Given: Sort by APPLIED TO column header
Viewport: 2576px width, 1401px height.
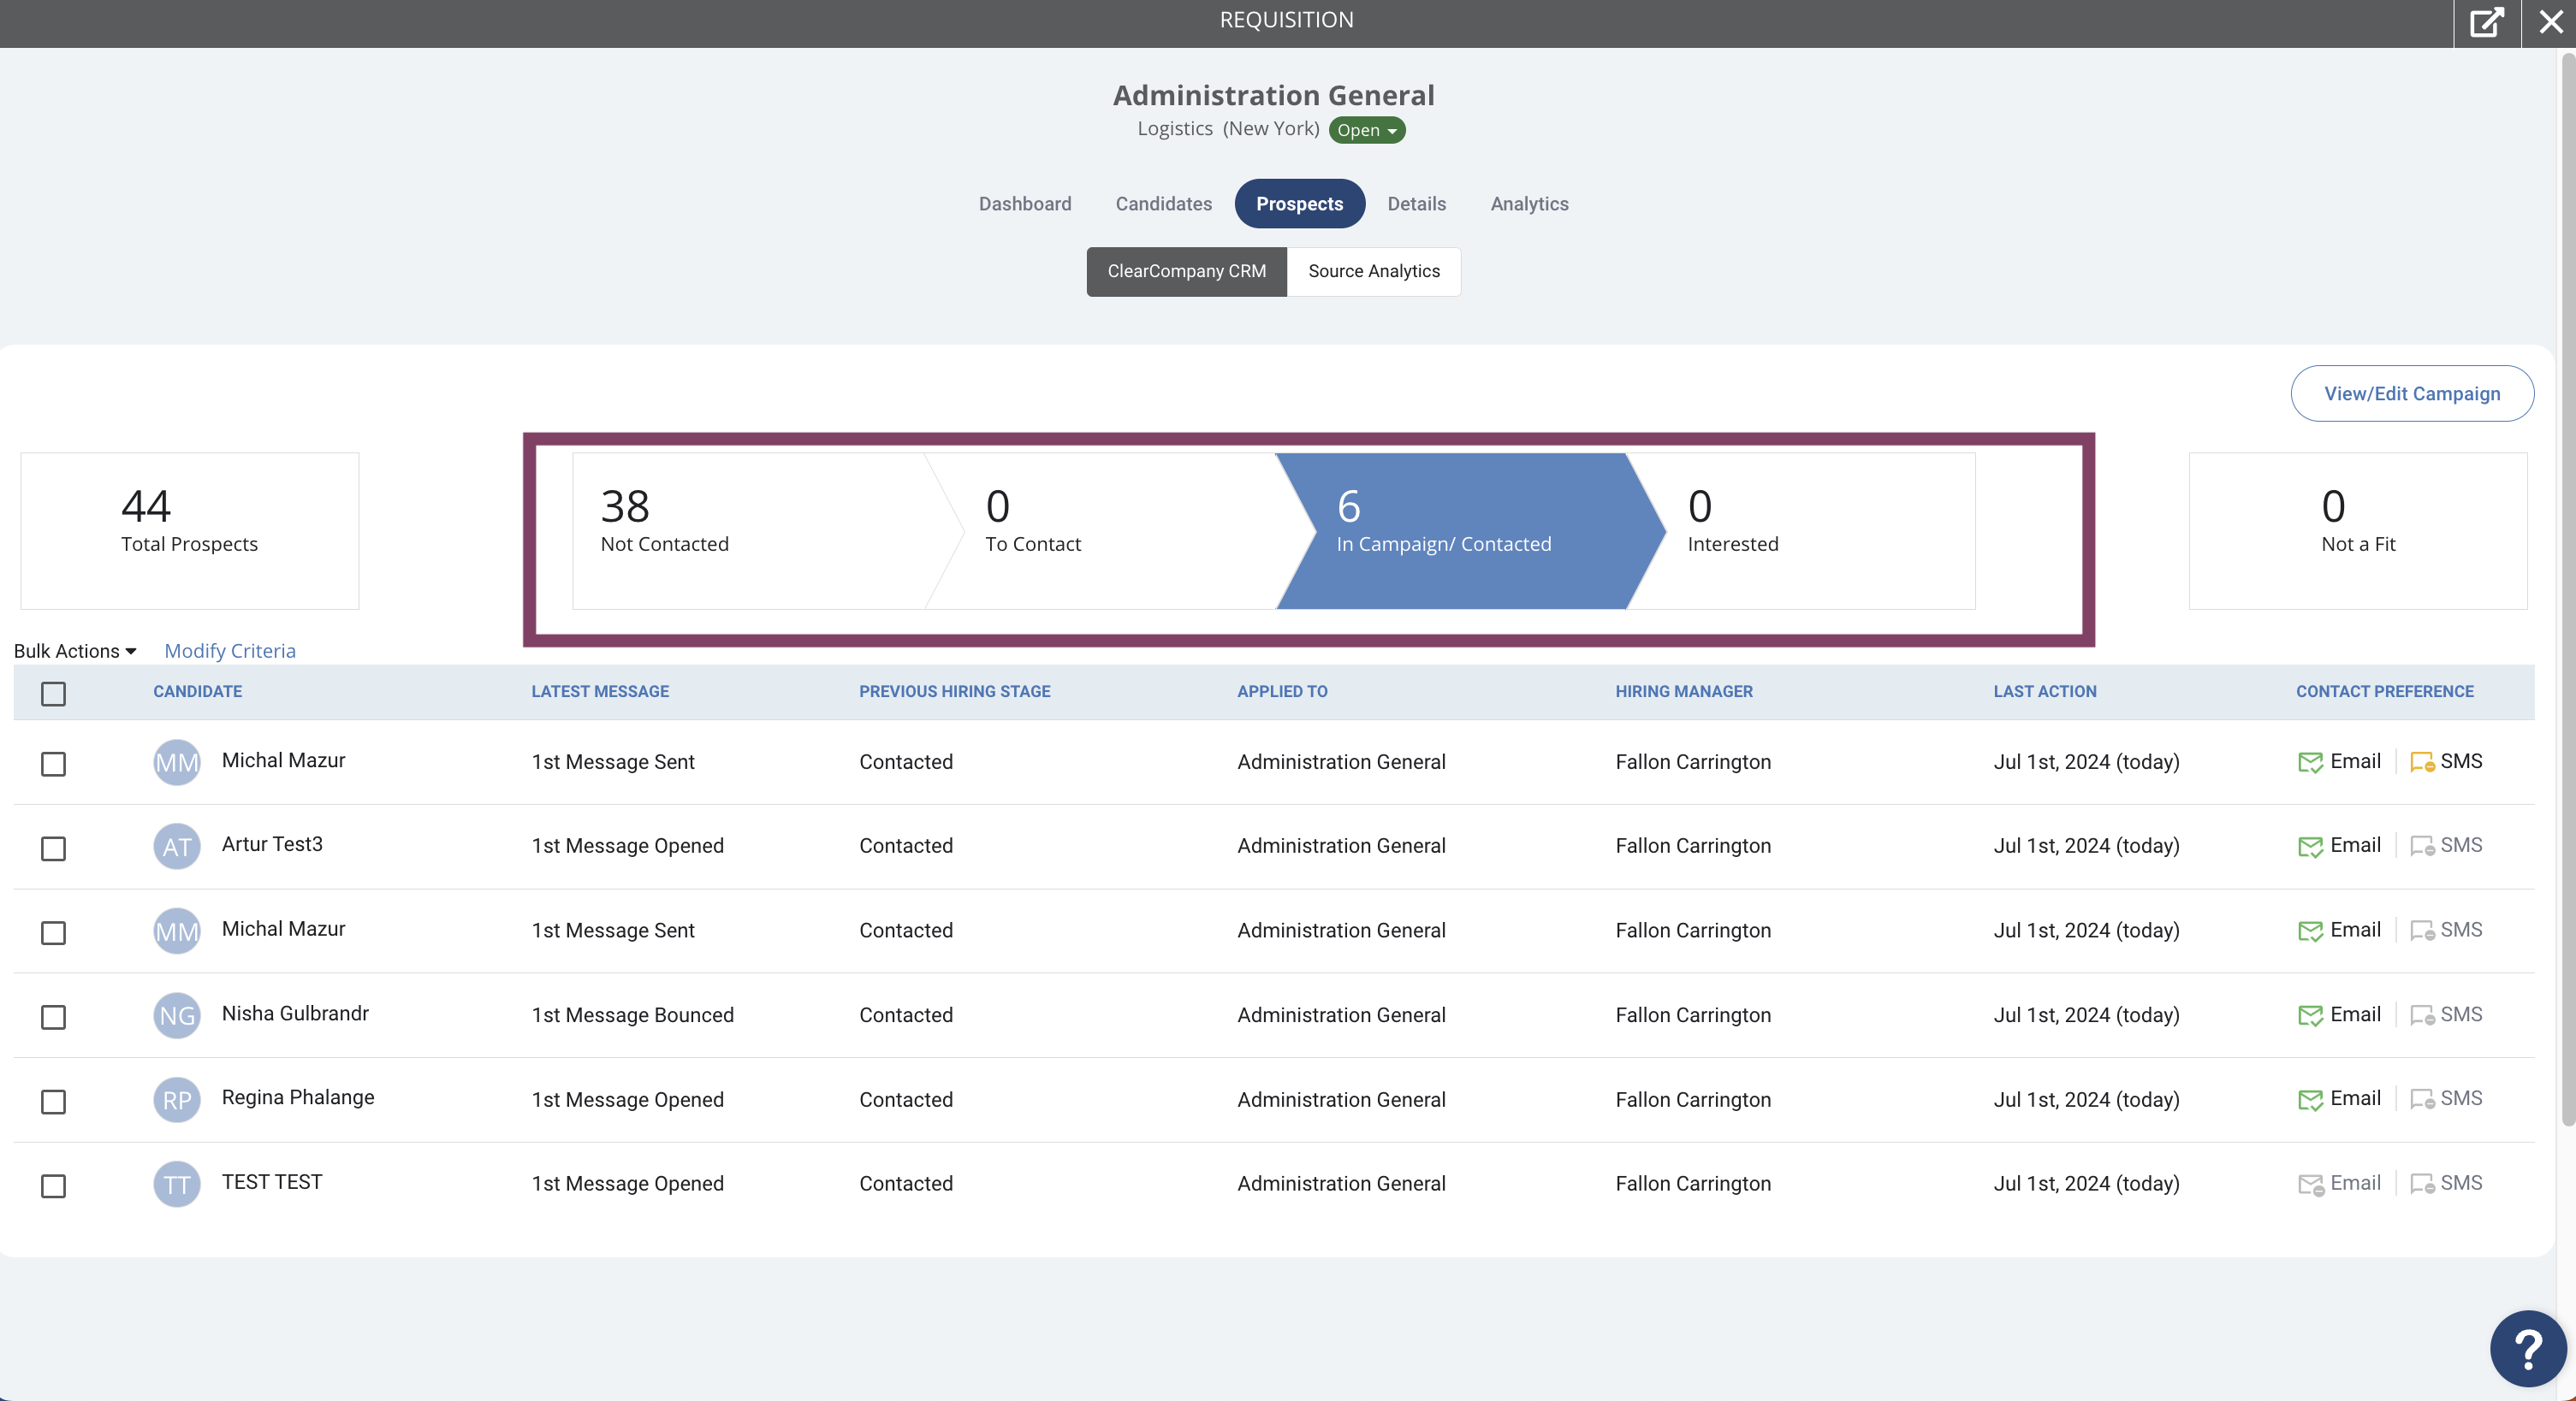Looking at the screenshot, I should click(1282, 691).
